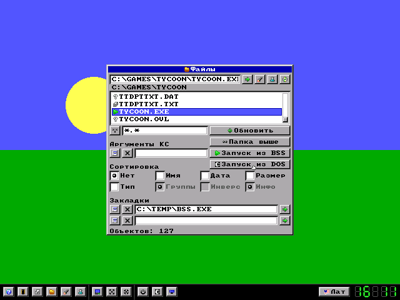Click the power icon in the taskbar
The height and width of the screenshot is (300, 400).
143,292
